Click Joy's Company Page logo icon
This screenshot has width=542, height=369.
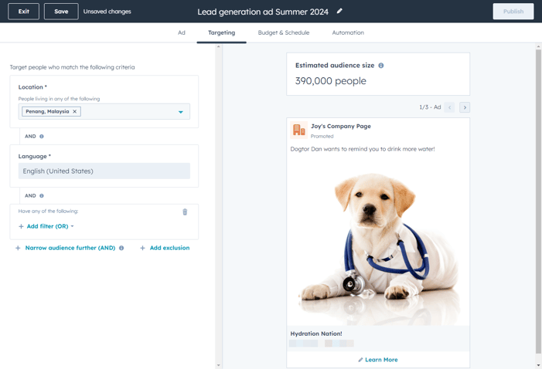(x=298, y=130)
